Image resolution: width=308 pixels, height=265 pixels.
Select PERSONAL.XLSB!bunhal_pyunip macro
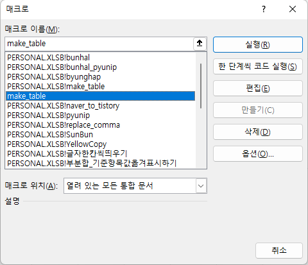(101, 67)
